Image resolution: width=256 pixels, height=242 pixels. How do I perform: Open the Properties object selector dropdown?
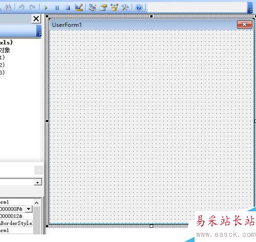(x=38, y=182)
